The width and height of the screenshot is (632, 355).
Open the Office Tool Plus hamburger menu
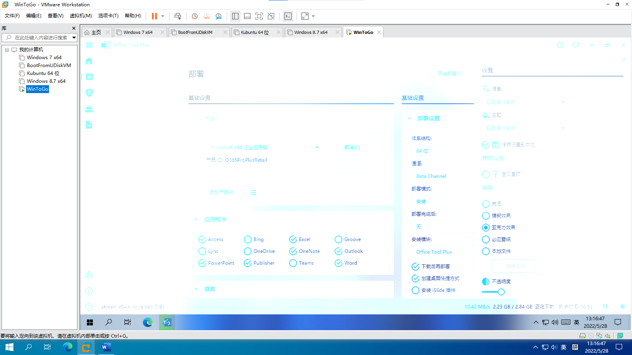89,45
